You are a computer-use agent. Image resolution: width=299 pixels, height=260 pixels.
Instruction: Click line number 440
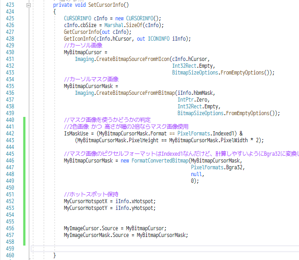(x=10, y=120)
